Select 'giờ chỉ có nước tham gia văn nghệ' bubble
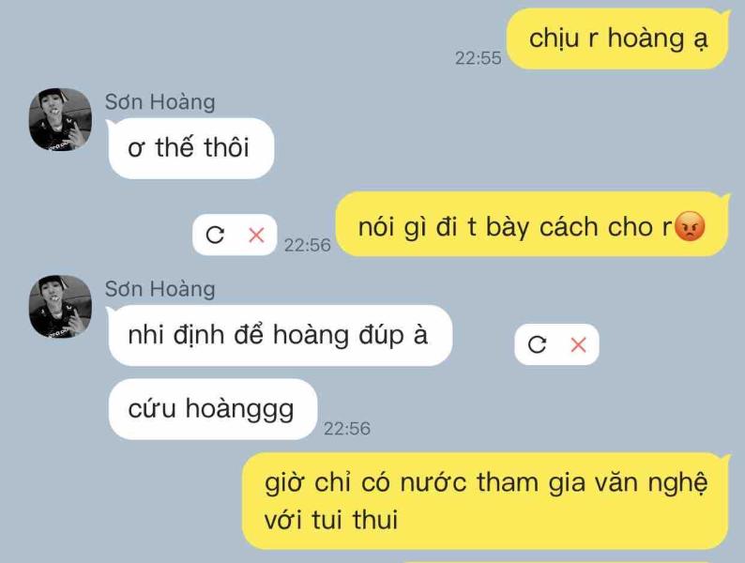This screenshot has height=563, width=745. click(x=486, y=501)
